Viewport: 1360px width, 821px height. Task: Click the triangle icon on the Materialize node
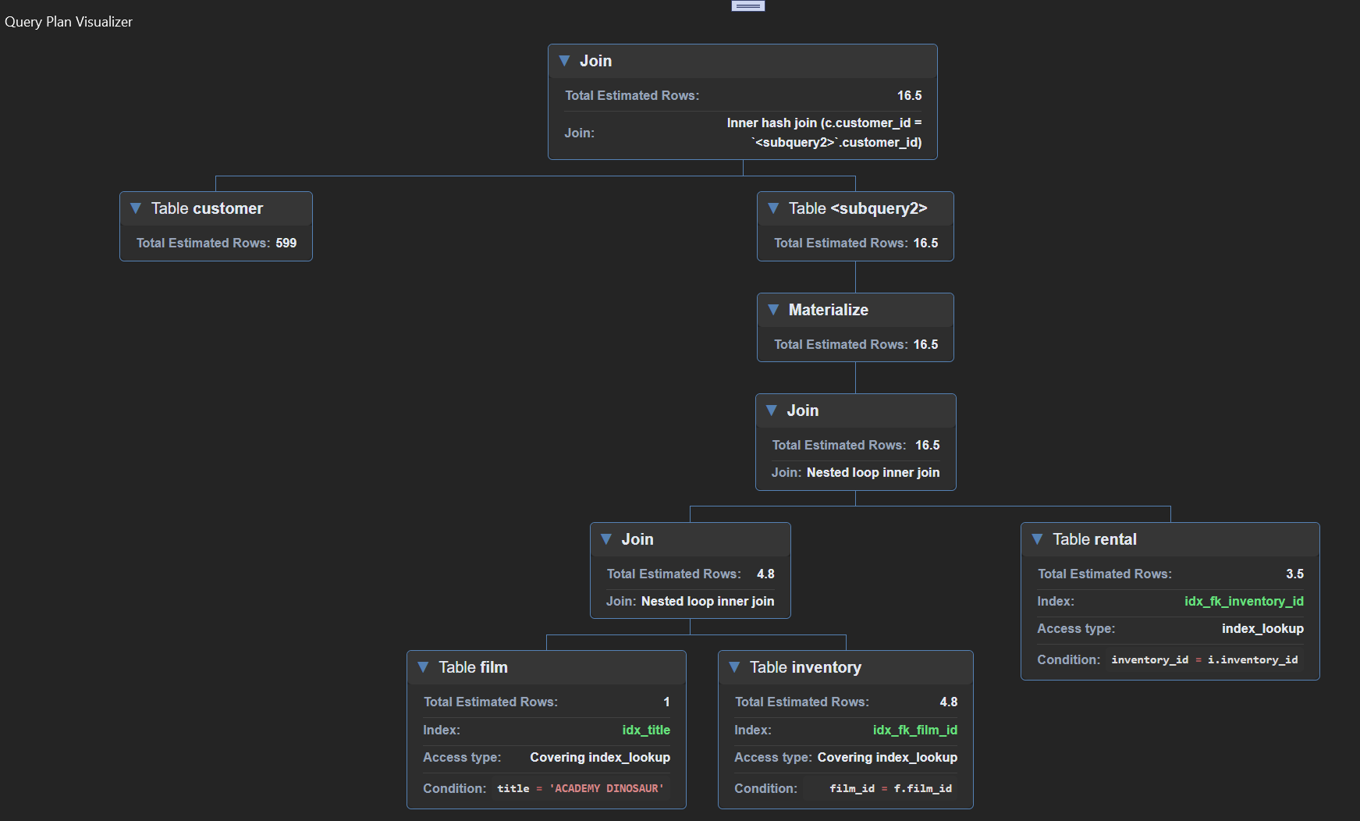tap(773, 310)
